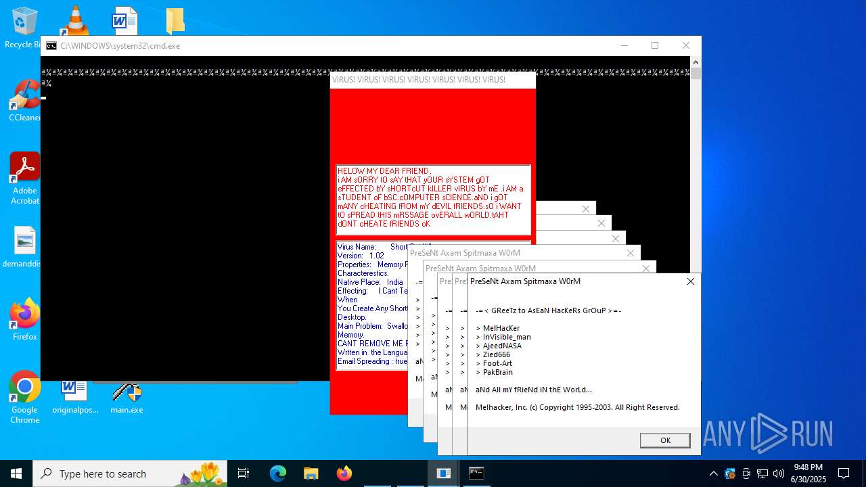Open the yellow folder icon on desktop
The width and height of the screenshot is (866, 487).
point(175,20)
